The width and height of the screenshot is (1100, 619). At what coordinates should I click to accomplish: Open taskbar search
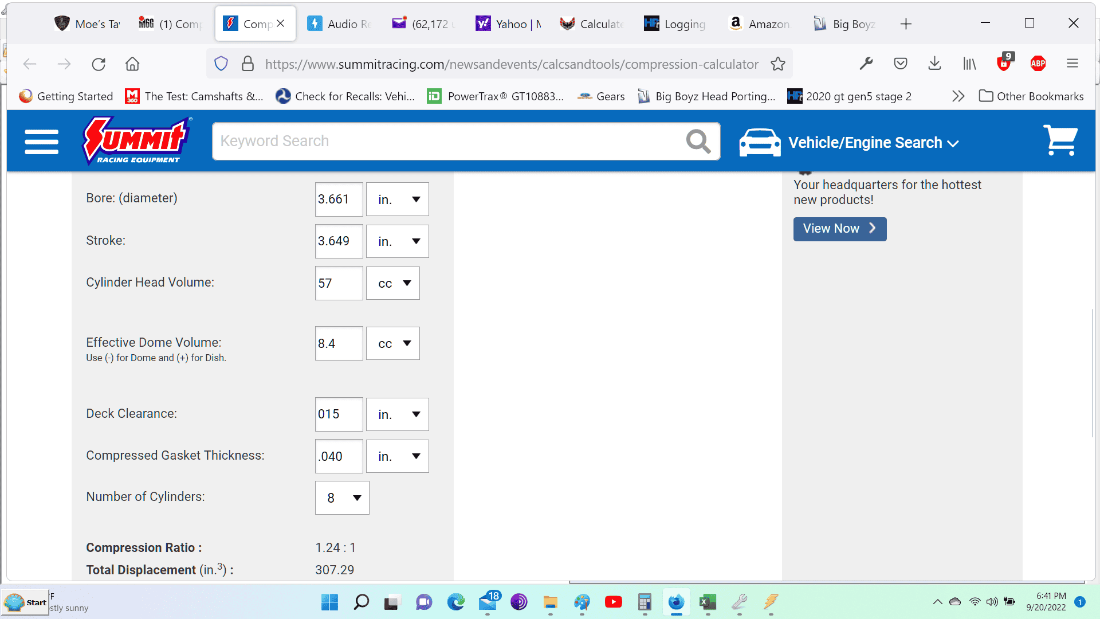[362, 602]
